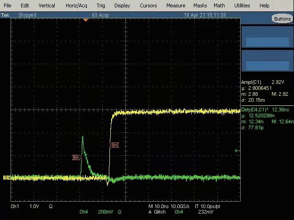
Task: Select the 50% marker on green waveform
Action: point(76,158)
